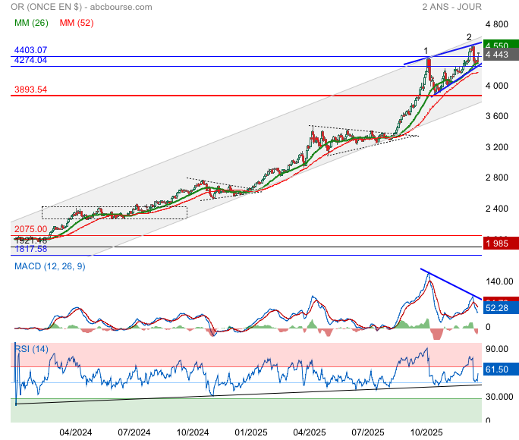The image size is (519, 440).
Task: Click the blue 52.28 MACD value tag
Action: 501,308
